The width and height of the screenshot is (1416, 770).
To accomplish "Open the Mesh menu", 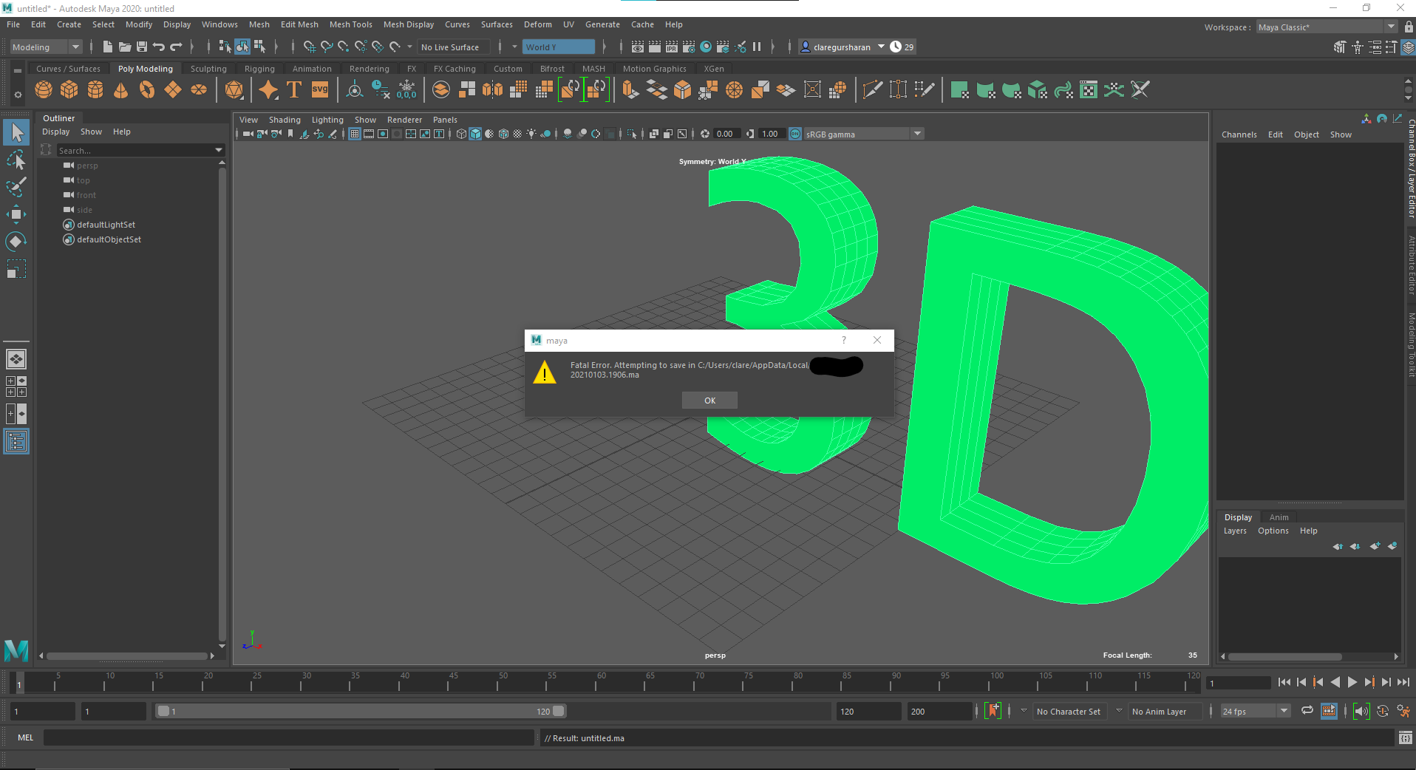I will (259, 24).
